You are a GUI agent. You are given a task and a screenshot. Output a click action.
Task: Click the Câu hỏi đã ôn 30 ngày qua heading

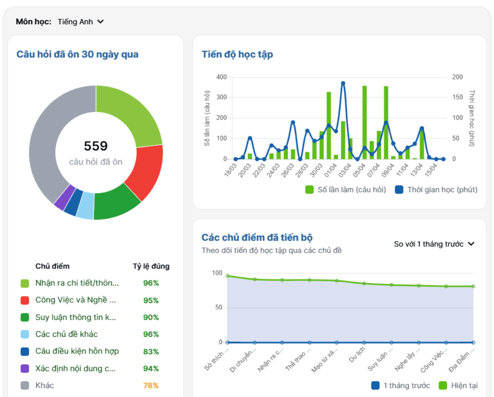point(78,54)
